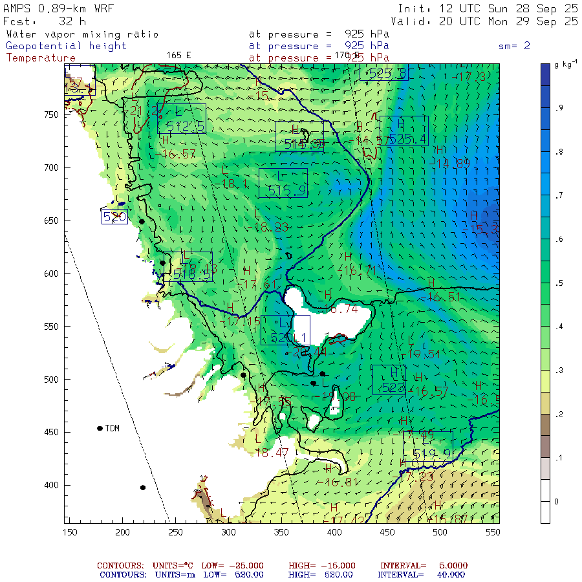Click the dark brown color bar segment
582x582 pixels.
point(545,425)
